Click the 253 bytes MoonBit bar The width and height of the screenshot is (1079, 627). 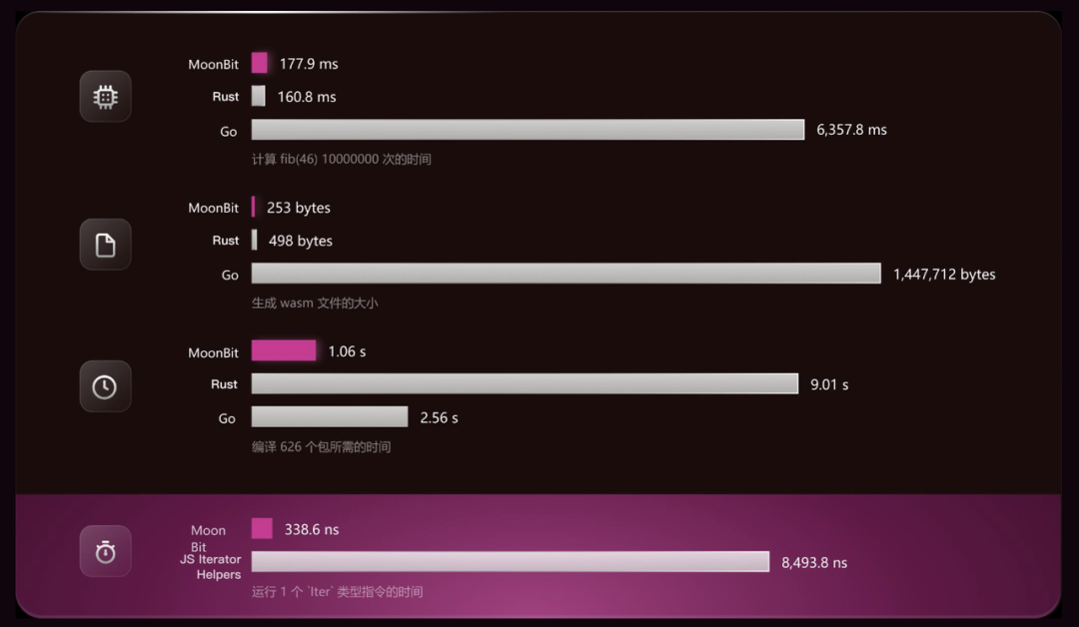click(x=253, y=207)
